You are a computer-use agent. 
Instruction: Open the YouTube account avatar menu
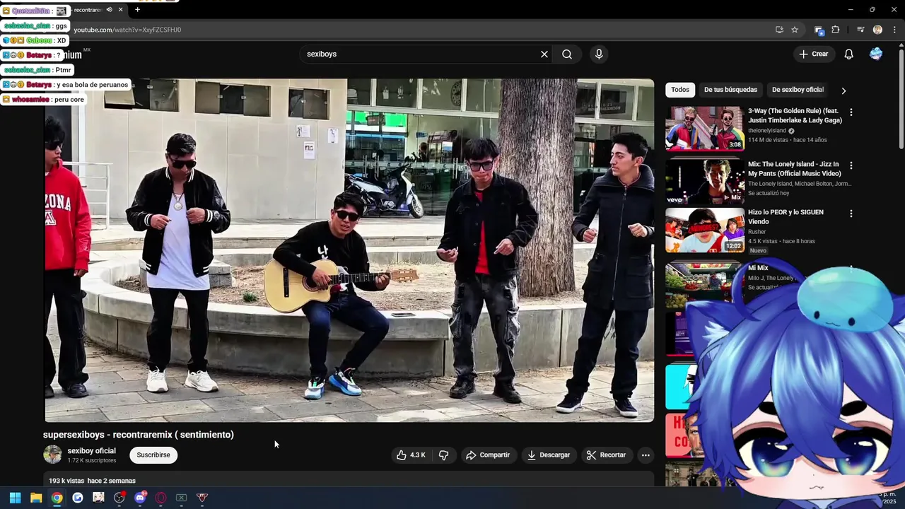(876, 54)
